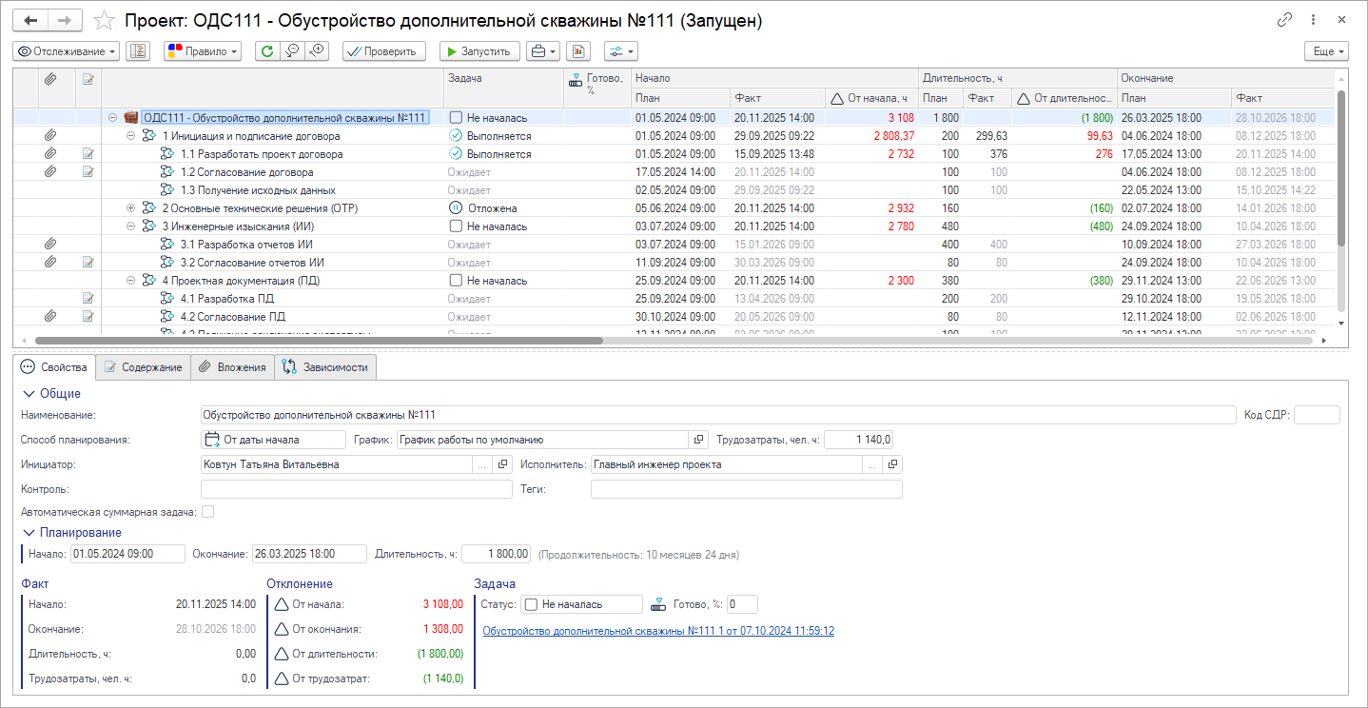Open the 'Отслеживание' dropdown
This screenshot has height=708, width=1368.
click(67, 51)
